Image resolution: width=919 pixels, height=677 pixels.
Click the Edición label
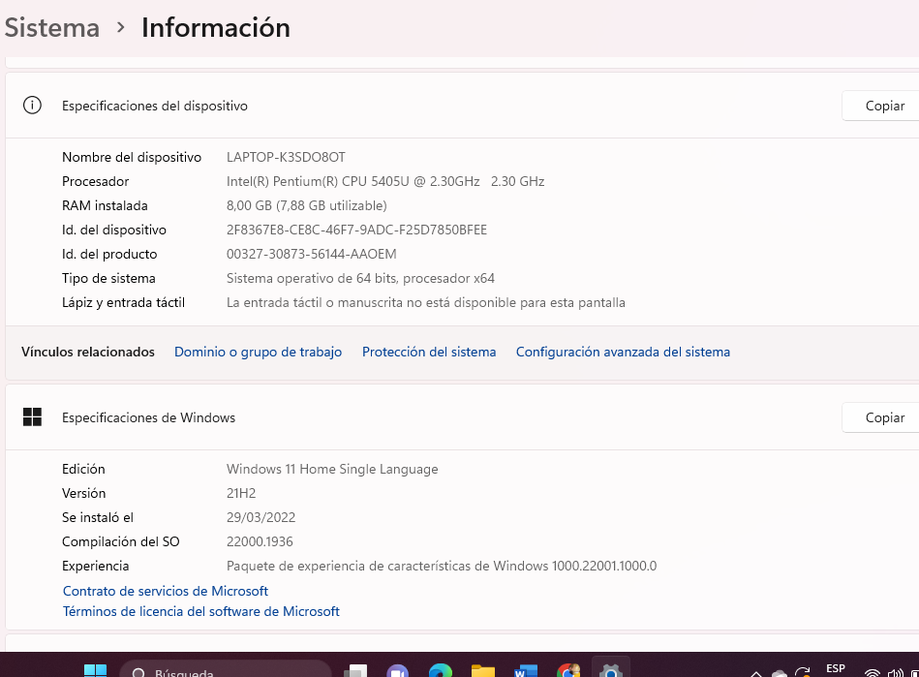pos(84,469)
